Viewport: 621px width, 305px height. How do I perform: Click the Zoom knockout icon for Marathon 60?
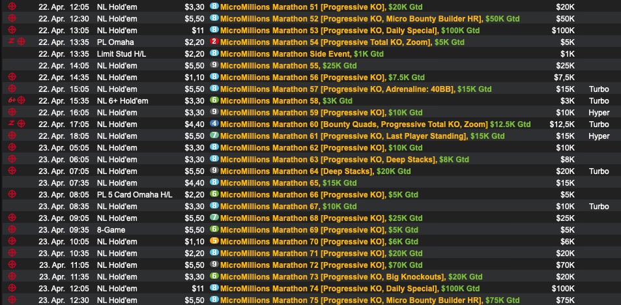[17, 124]
